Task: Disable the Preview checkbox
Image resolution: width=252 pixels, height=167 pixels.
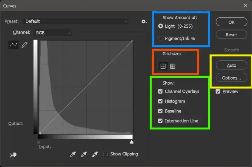Action: point(218,91)
